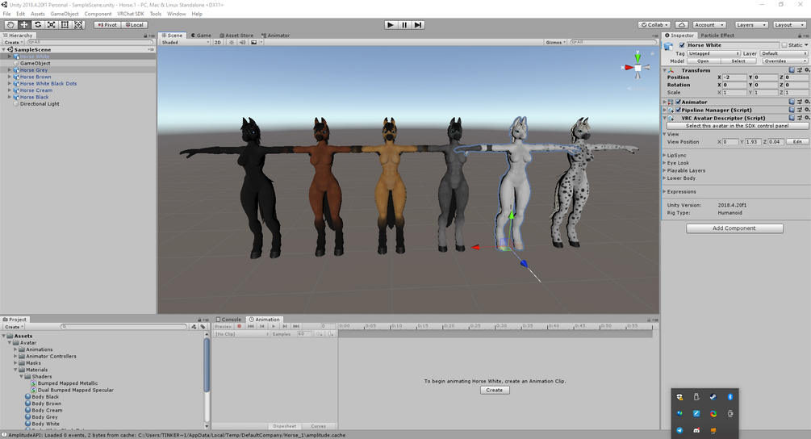Open the cloud Services button
The width and height of the screenshot is (811, 439).
(682, 25)
